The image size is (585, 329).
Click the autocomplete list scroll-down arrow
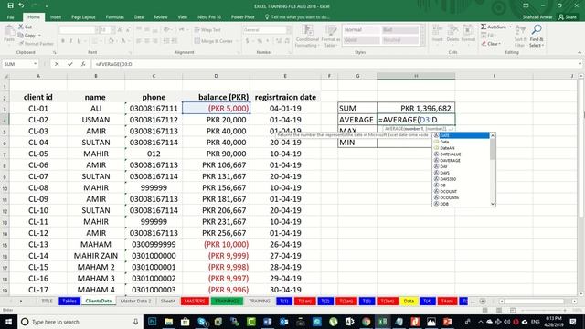(x=493, y=204)
